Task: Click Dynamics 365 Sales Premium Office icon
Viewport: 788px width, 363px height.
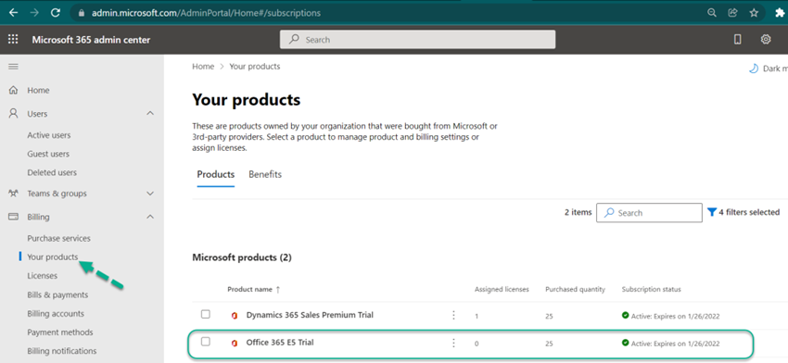Action: 235,315
